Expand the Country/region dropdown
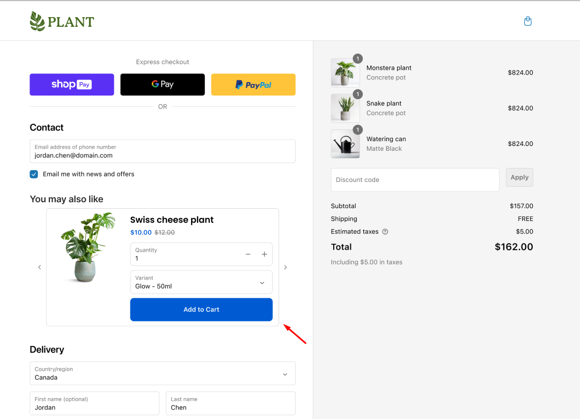Viewport: 580px width, 419px height. pyautogui.click(x=163, y=373)
